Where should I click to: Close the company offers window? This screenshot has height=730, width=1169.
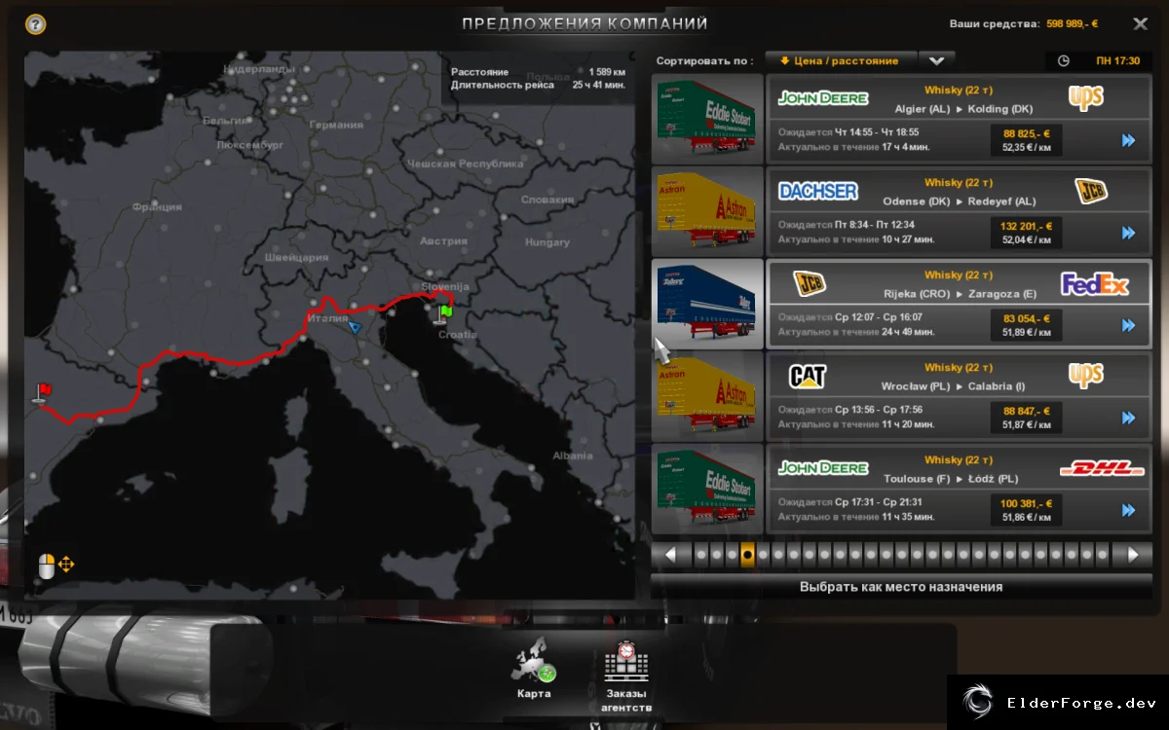coord(1140,23)
